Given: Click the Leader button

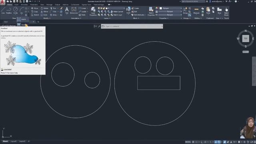Looking at the screenshot, I should point(83,12).
